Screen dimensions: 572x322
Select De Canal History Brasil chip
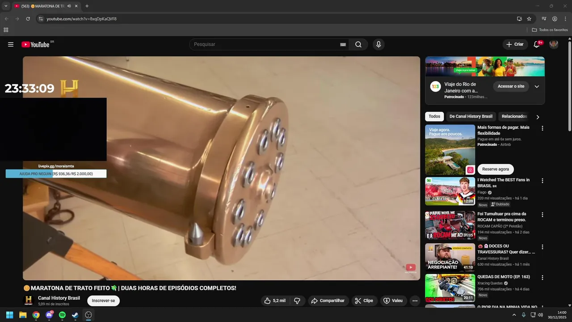pos(471,116)
